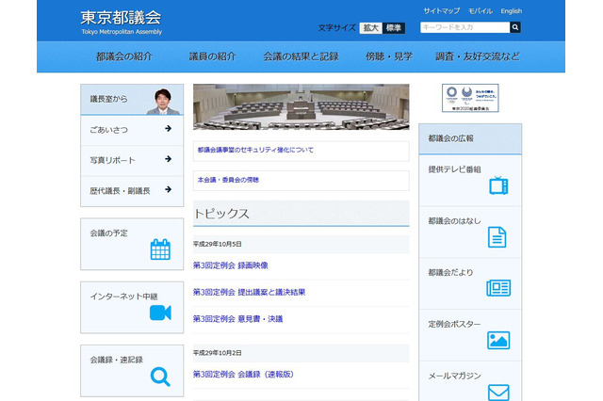Screen dimensions: 603x401
Task: Click the ごあいさつ label text
Action: (109, 130)
